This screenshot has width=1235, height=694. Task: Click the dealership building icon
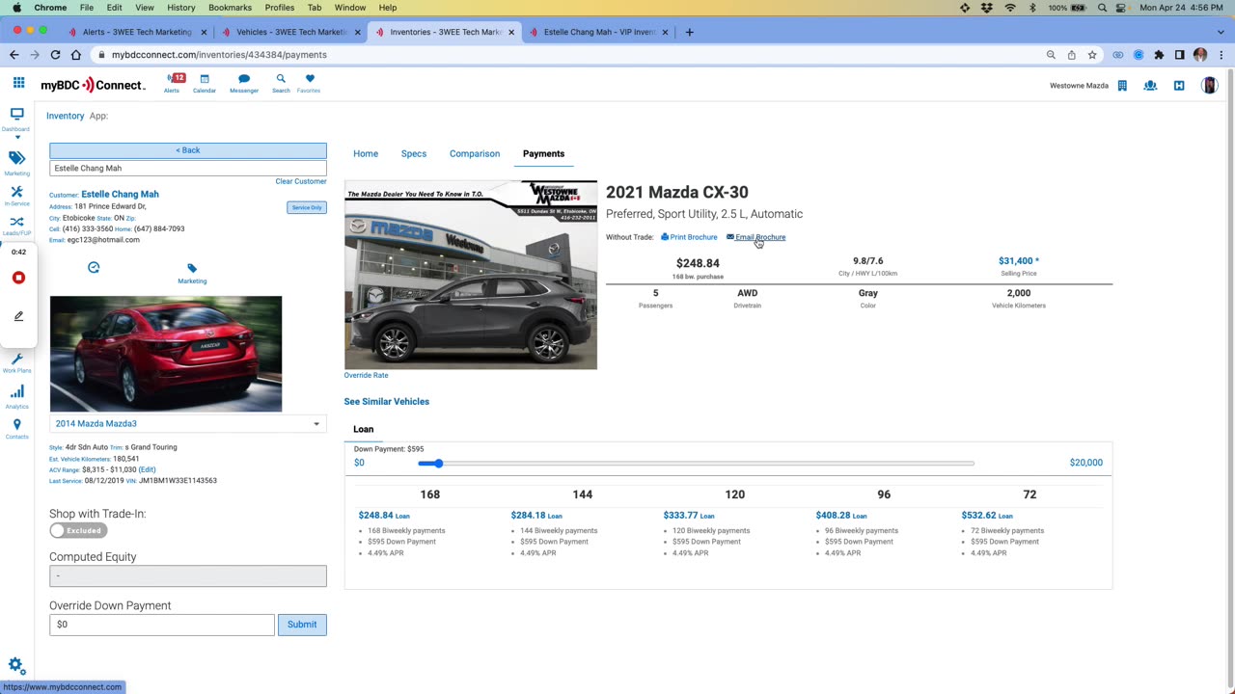(1122, 86)
